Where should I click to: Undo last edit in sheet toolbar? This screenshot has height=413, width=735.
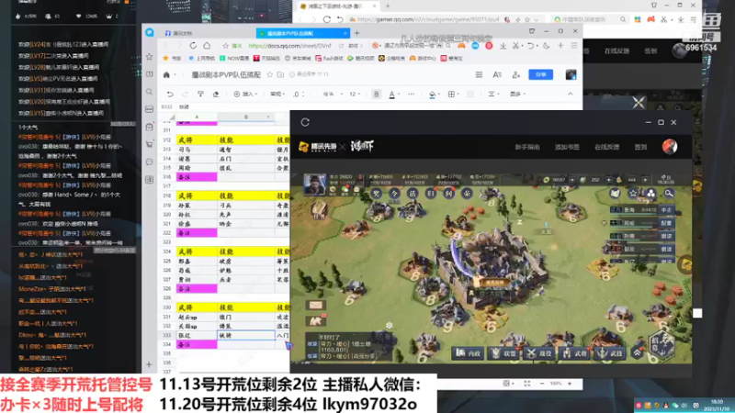170,95
